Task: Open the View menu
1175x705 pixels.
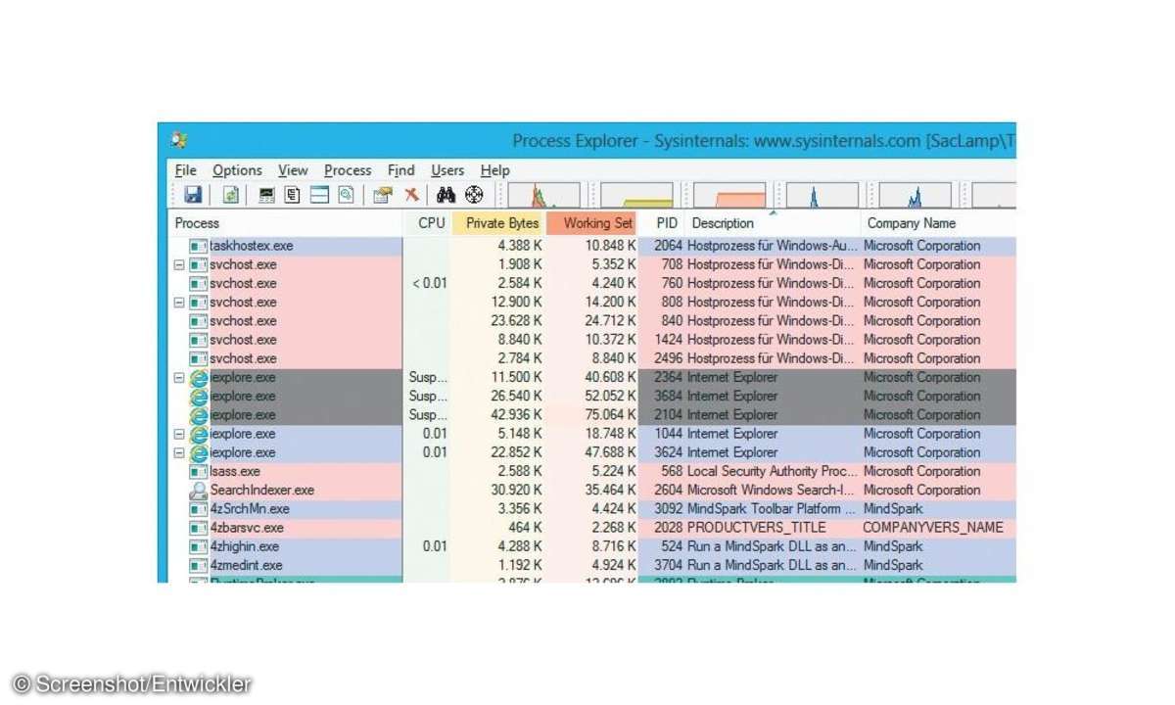Action: 293,170
